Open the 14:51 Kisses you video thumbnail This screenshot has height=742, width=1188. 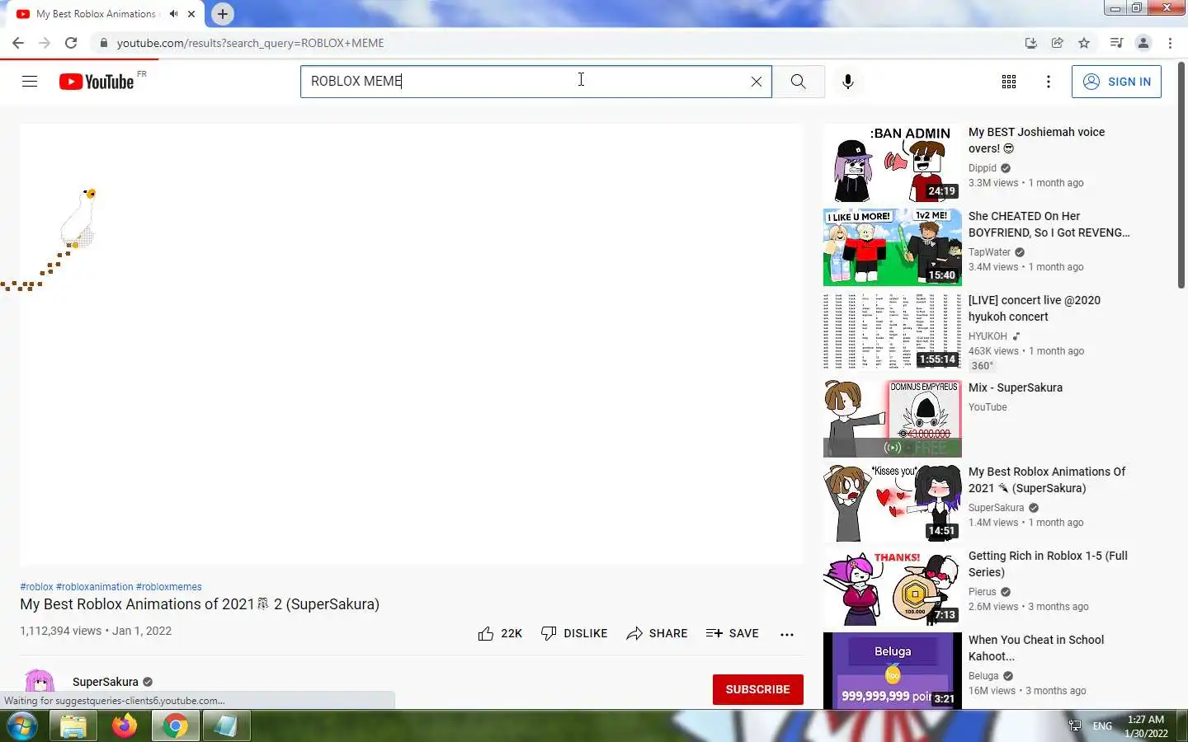pyautogui.click(x=892, y=503)
